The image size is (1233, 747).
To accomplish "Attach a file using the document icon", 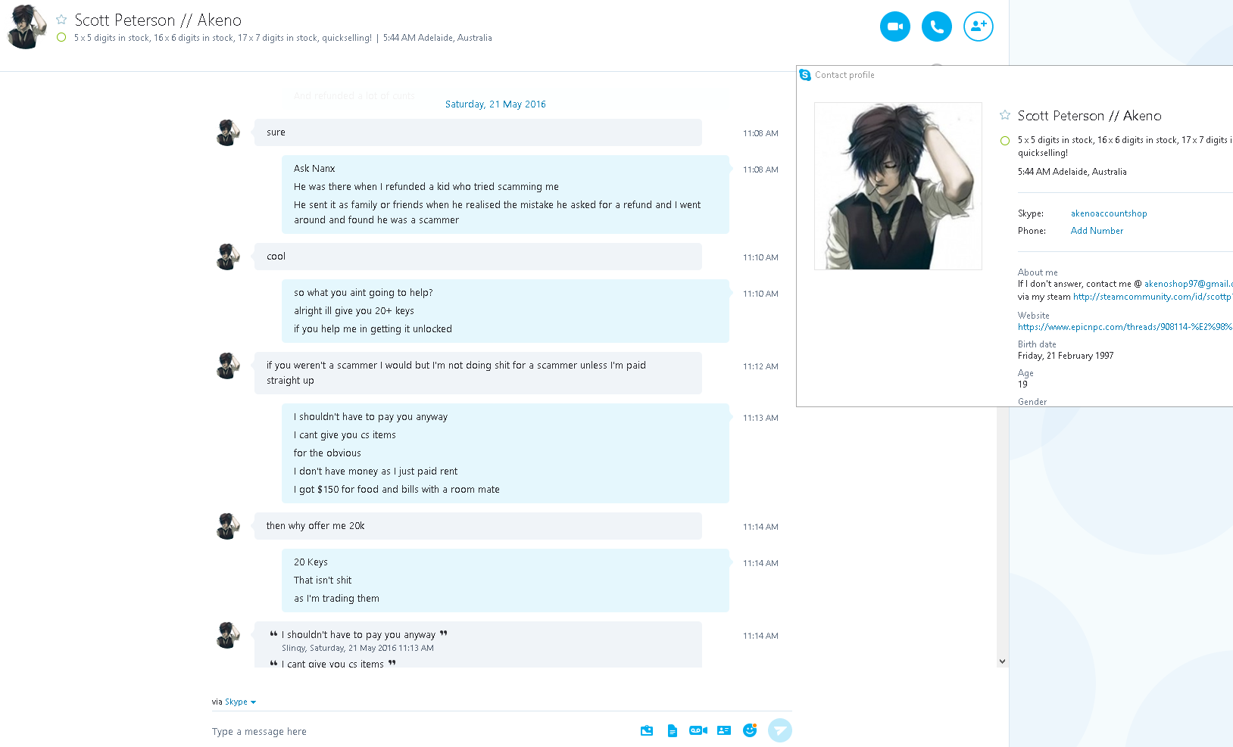I will point(672,730).
